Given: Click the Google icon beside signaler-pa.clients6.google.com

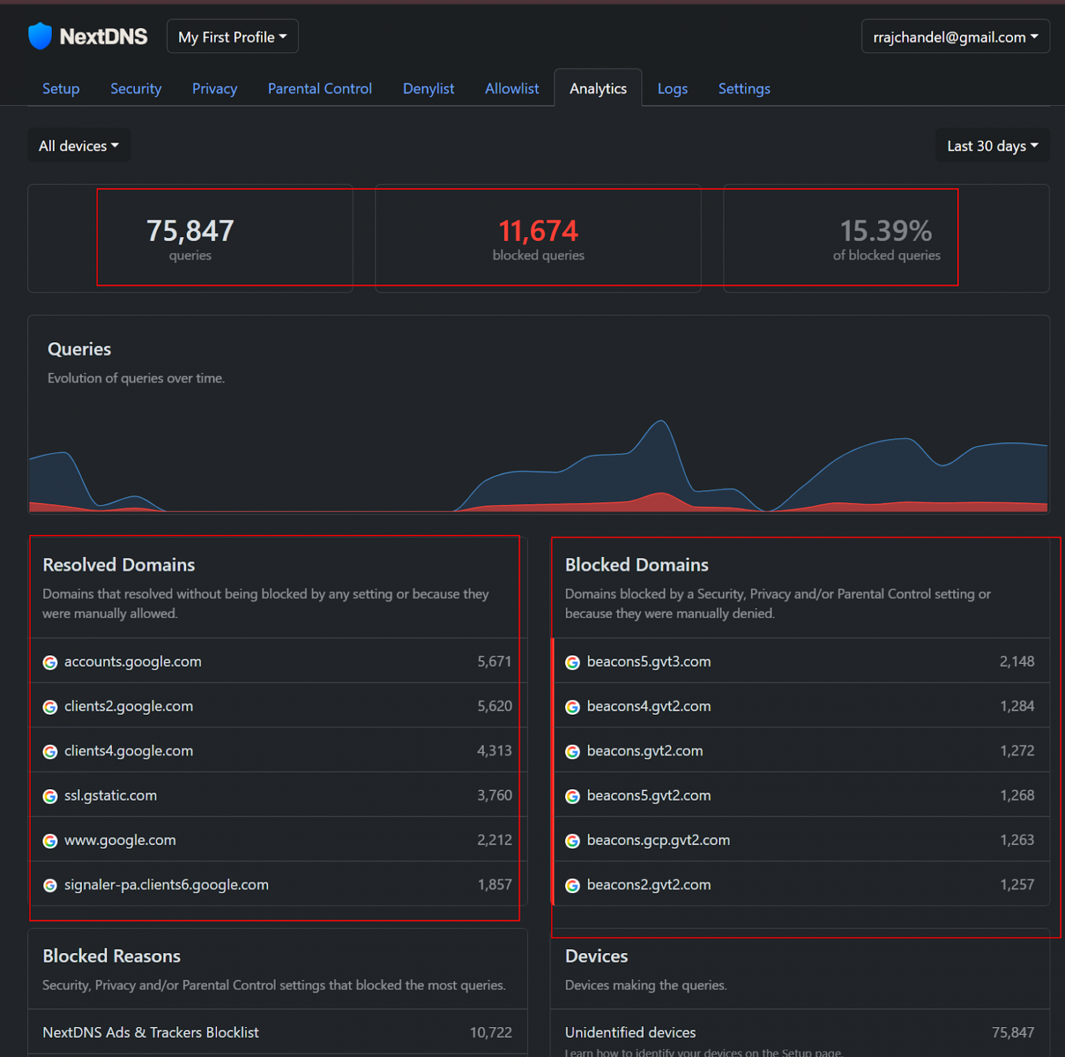Looking at the screenshot, I should click(x=50, y=884).
